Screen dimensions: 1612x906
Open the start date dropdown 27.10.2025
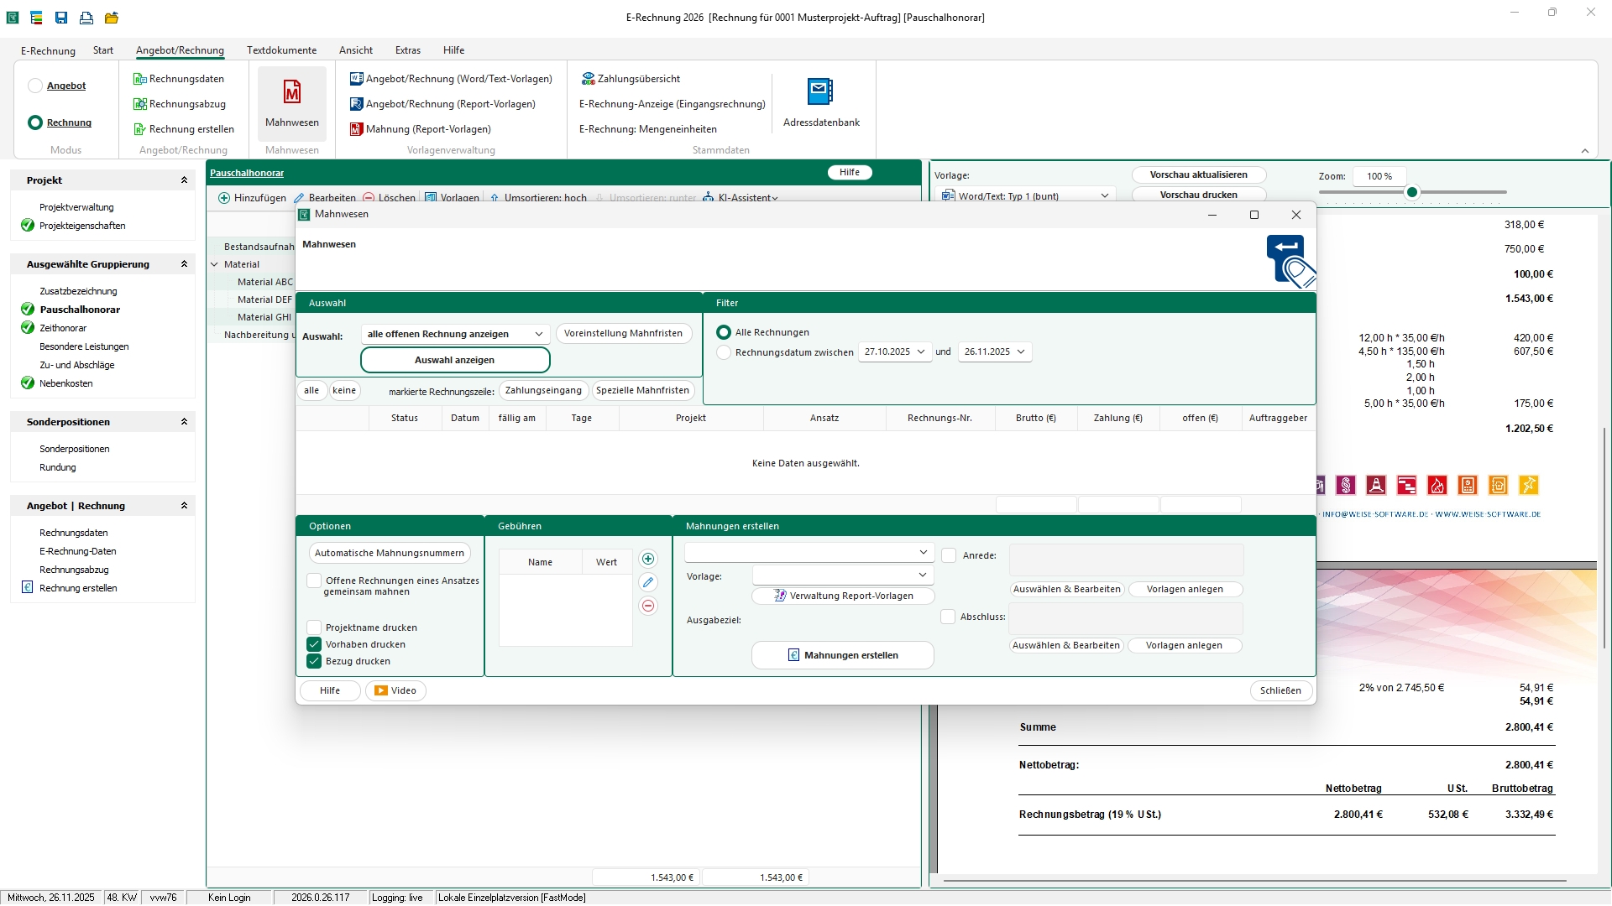pyautogui.click(x=921, y=352)
